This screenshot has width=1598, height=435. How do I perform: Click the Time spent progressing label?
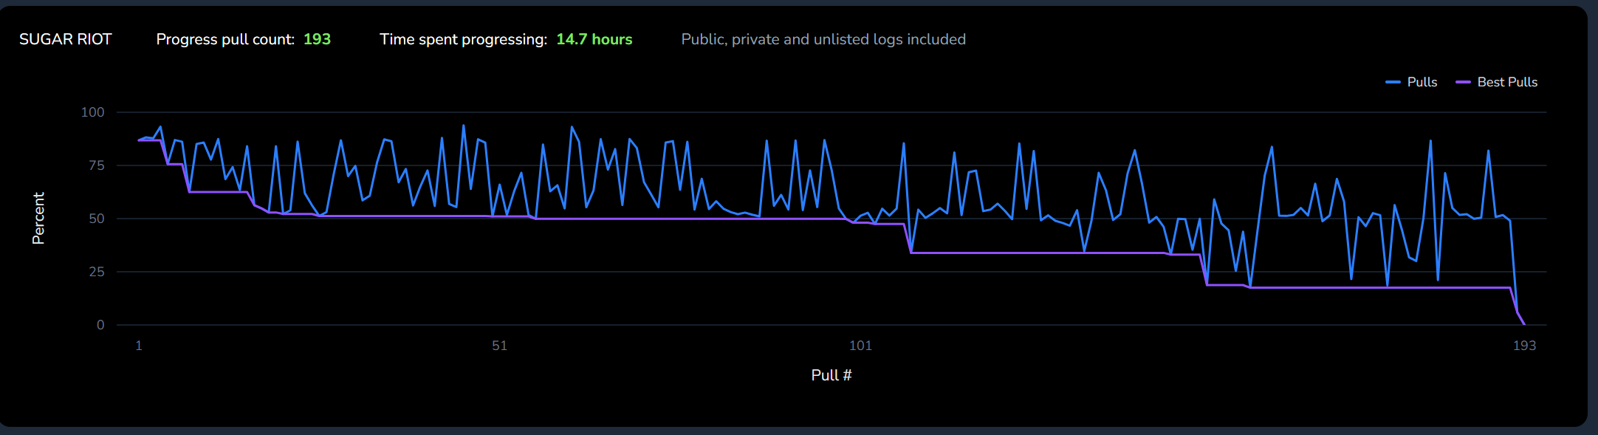464,39
